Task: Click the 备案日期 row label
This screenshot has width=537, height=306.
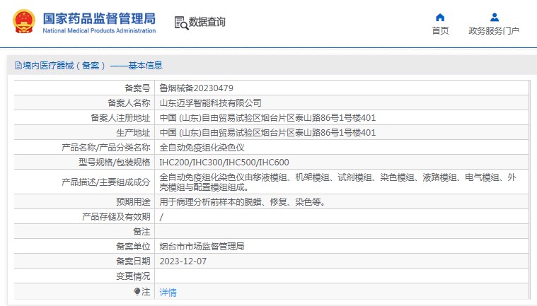Action: [133, 261]
